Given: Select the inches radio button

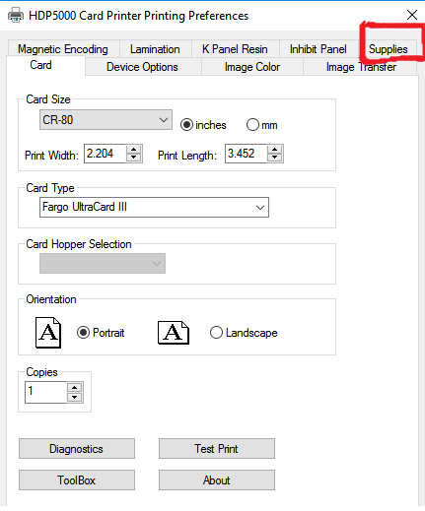Looking at the screenshot, I should [x=186, y=125].
